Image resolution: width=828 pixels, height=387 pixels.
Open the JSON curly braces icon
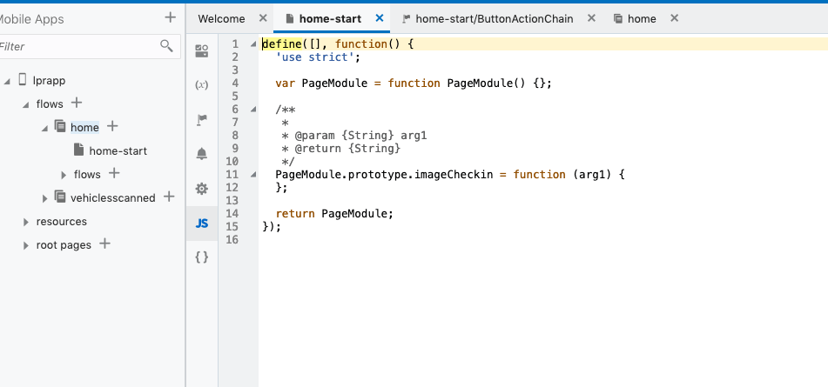[x=201, y=257]
